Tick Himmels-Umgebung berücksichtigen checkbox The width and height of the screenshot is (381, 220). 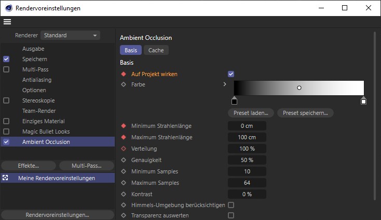tap(231, 205)
